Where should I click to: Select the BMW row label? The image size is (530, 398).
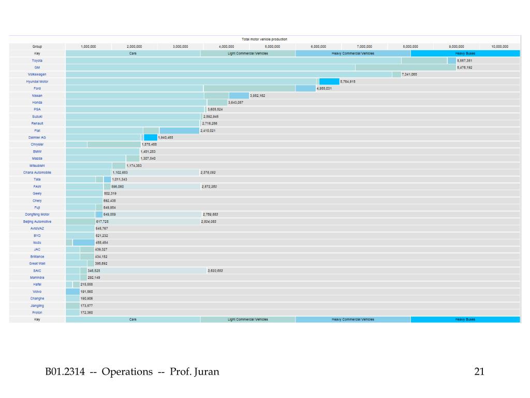(x=37, y=152)
